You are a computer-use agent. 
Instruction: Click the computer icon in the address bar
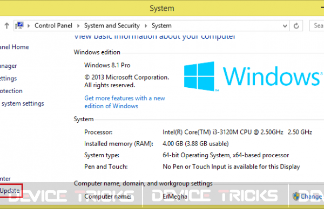[x=19, y=25]
